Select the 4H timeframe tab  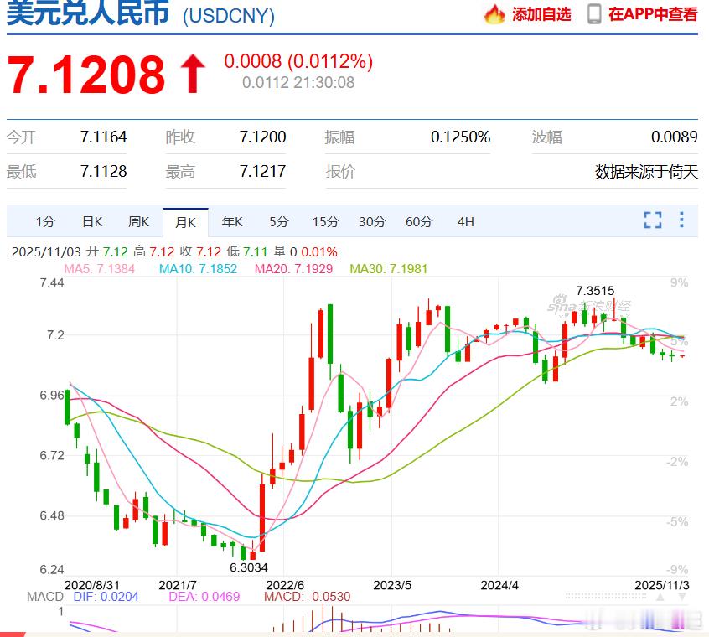[465, 221]
